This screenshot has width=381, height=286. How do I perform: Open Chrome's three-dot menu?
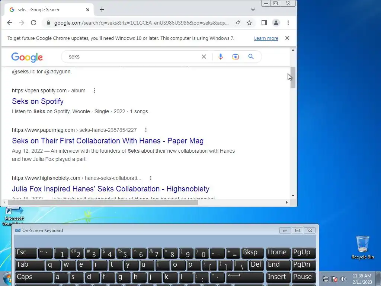click(x=288, y=23)
